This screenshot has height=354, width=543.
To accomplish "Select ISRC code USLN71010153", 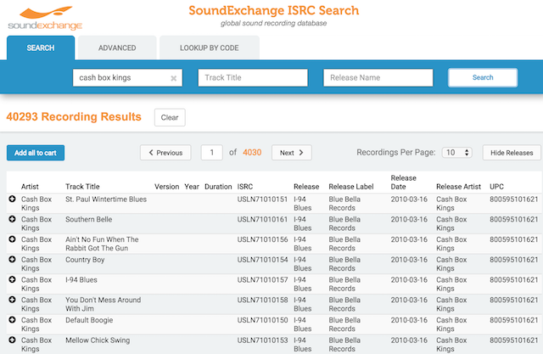I will click(262, 340).
